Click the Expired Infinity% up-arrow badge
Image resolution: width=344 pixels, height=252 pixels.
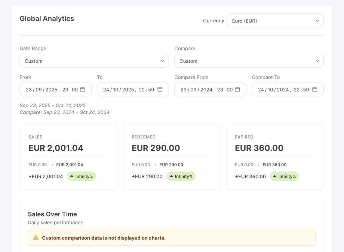point(284,176)
